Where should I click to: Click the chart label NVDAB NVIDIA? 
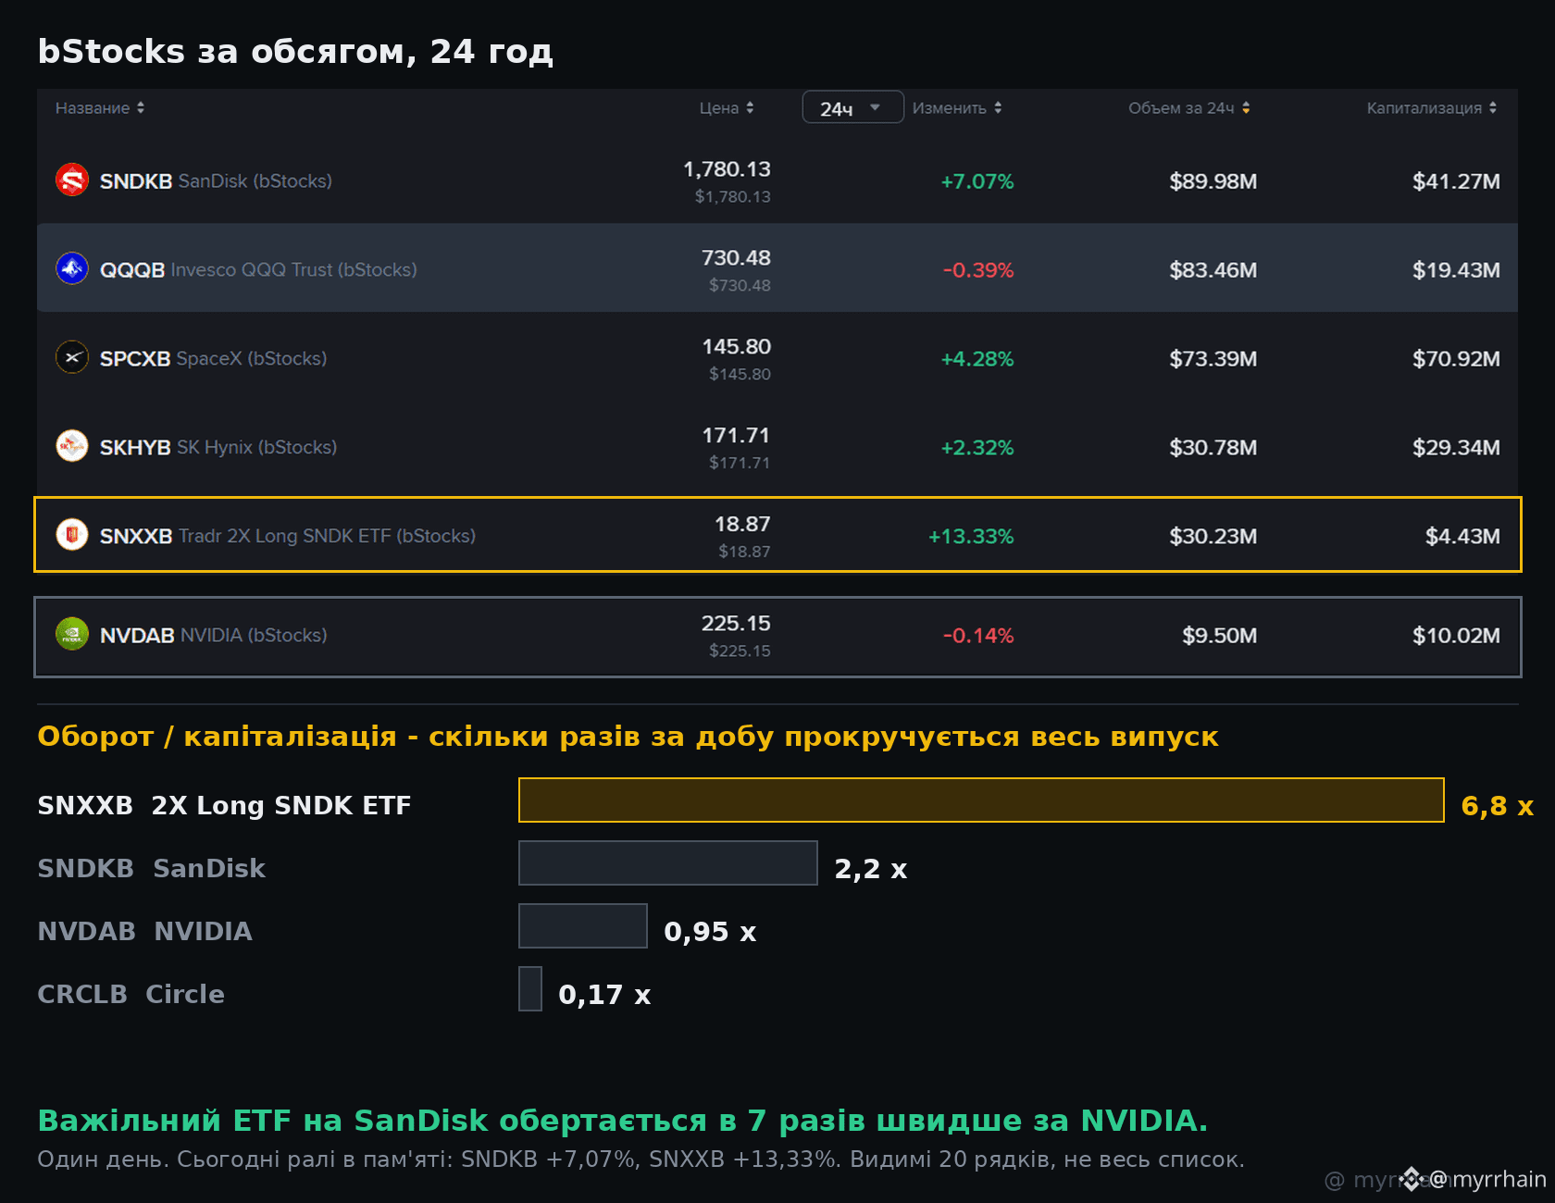pyautogui.click(x=144, y=932)
